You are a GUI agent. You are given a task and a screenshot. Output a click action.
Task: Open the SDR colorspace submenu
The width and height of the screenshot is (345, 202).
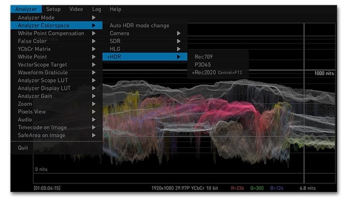(x=145, y=41)
